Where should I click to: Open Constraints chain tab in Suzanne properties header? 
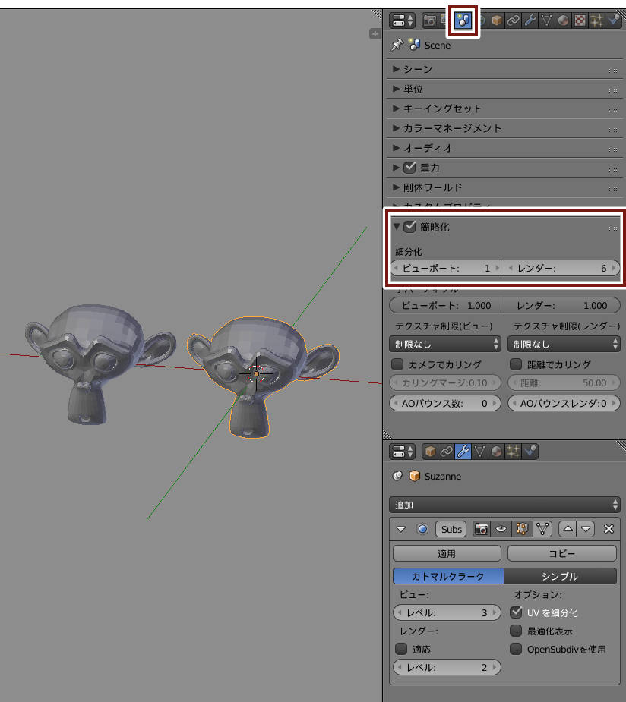click(447, 452)
